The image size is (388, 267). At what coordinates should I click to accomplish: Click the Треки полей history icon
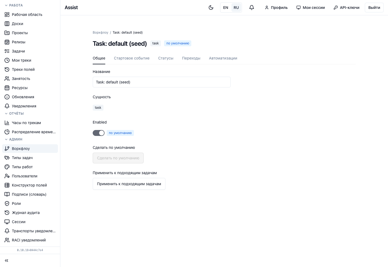click(x=7, y=69)
